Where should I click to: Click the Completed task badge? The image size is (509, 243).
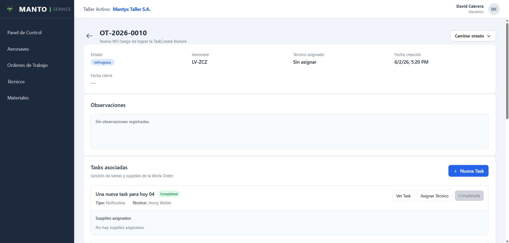pyautogui.click(x=169, y=194)
